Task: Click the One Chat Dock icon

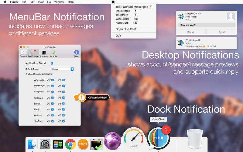Action: point(158,138)
